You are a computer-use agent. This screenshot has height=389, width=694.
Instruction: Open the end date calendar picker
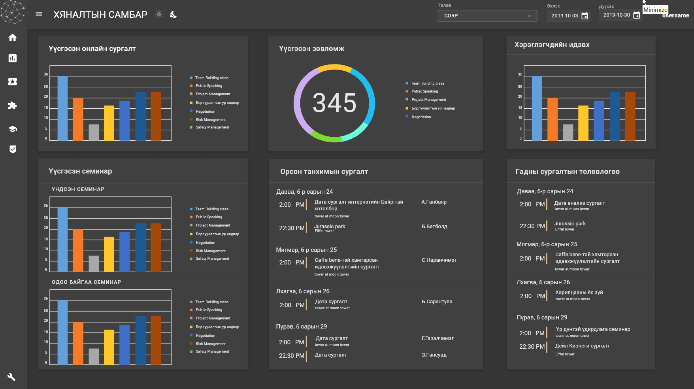pos(636,15)
